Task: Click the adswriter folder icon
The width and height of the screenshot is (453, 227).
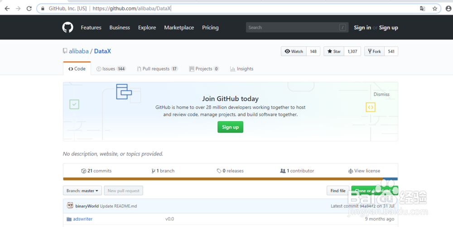Action: coord(69,219)
